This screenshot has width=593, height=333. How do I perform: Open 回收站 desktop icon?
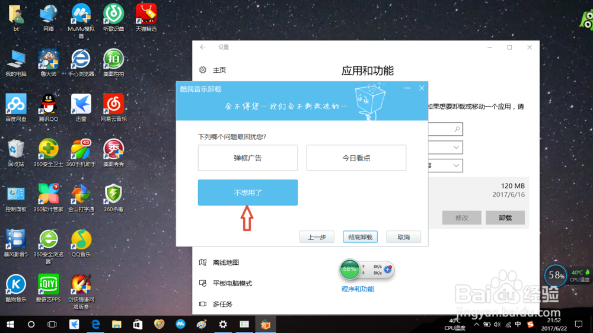point(16,153)
